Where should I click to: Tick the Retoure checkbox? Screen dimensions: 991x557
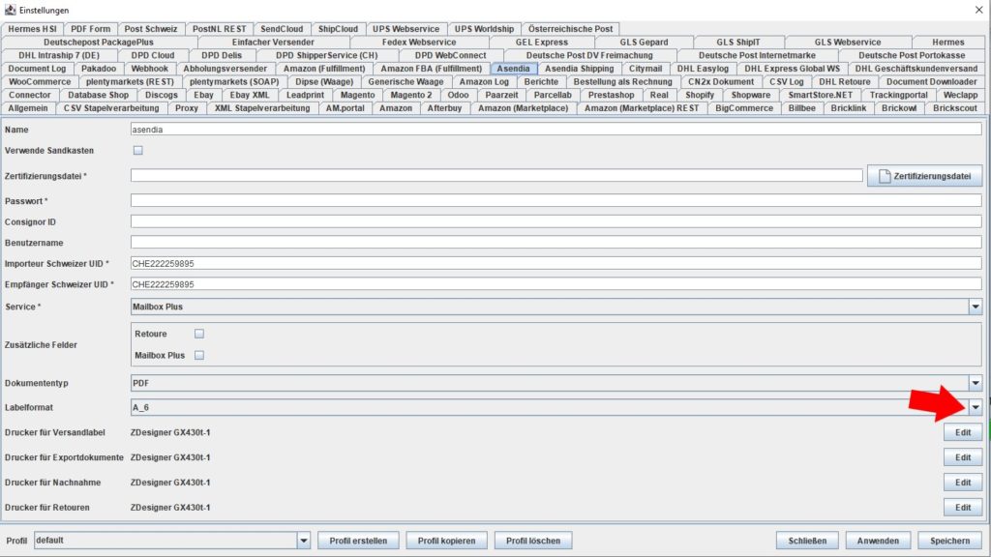pos(199,334)
